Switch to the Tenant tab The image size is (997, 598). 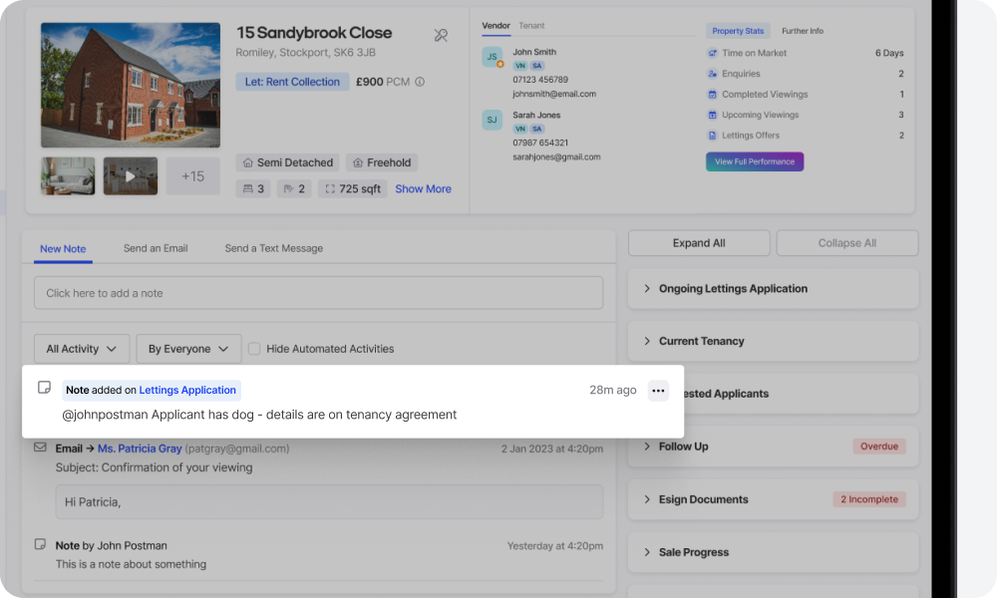pos(531,26)
